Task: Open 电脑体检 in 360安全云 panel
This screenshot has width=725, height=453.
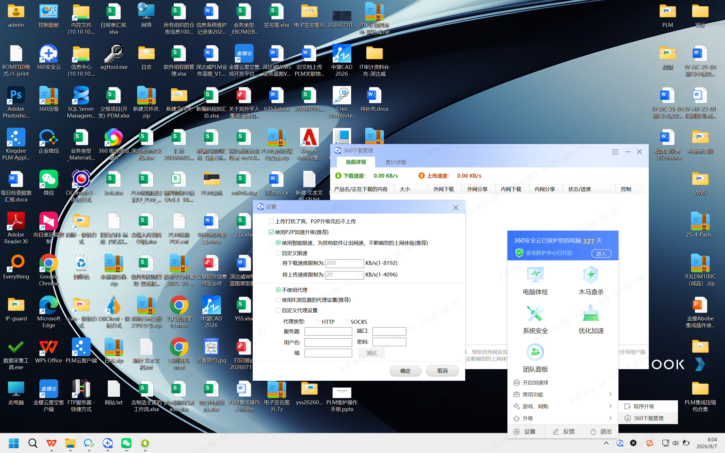Action: (x=535, y=280)
